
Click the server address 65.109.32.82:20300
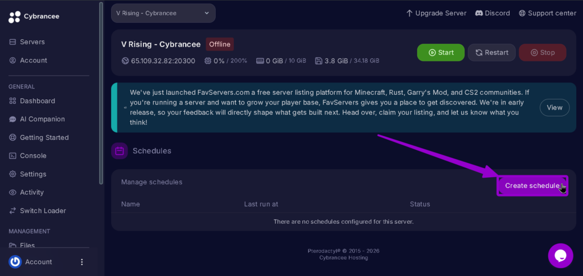click(163, 61)
